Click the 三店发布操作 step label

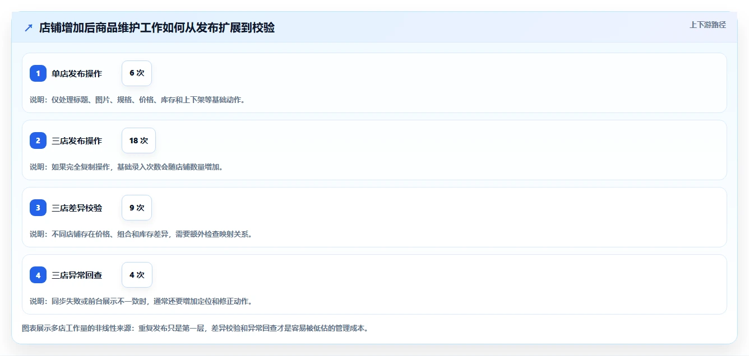[77, 140]
